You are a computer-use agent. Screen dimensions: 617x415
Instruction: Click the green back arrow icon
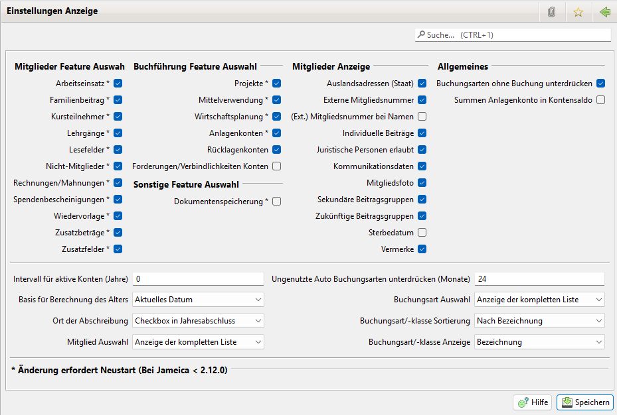tap(604, 12)
